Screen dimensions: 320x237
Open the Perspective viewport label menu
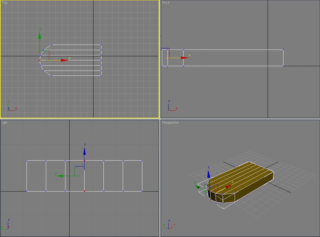170,122
